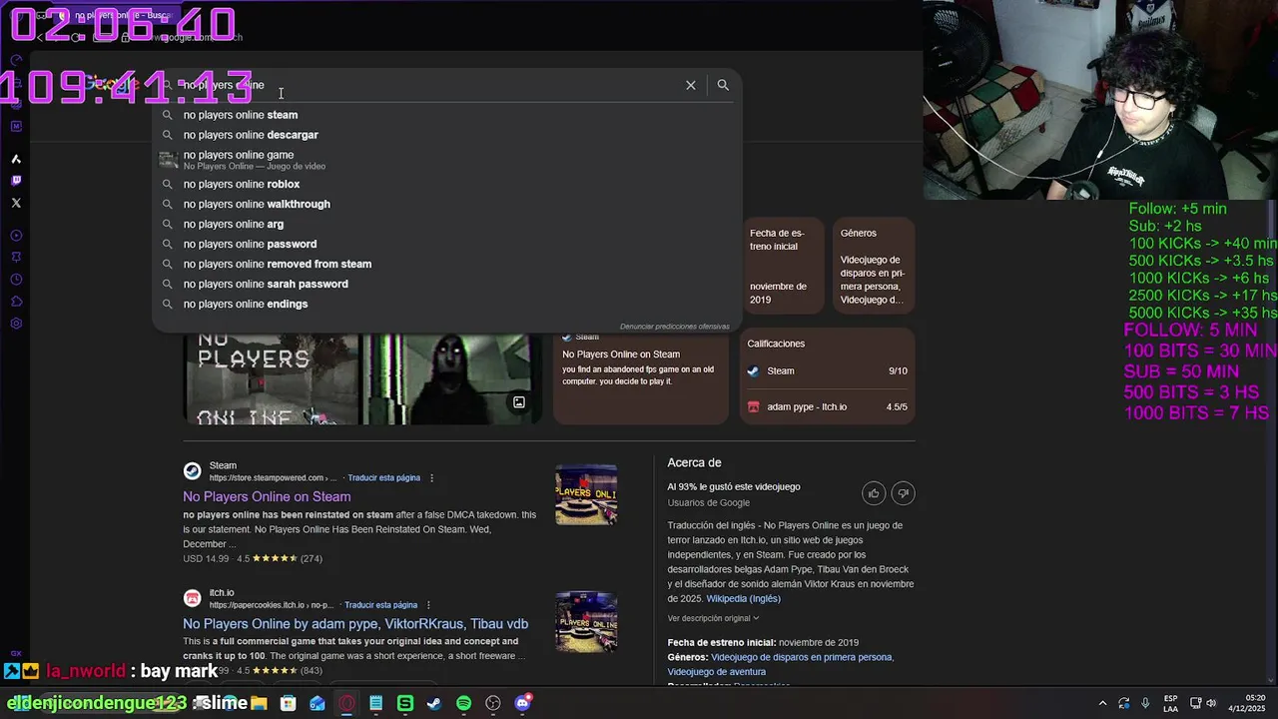The image size is (1278, 719).
Task: Clear the Google search box with the X
Action: (x=690, y=85)
